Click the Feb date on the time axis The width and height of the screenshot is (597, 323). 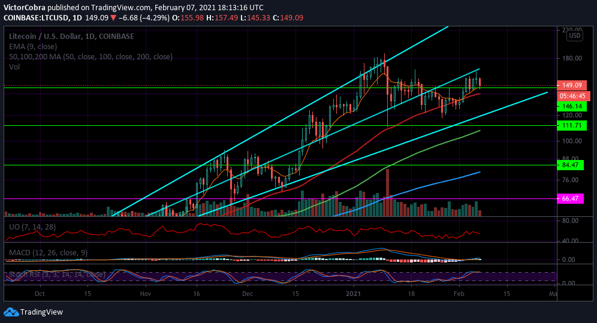[x=459, y=294]
